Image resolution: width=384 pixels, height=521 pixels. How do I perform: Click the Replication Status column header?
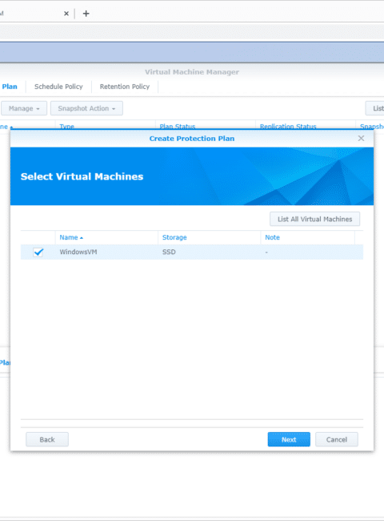(x=288, y=127)
